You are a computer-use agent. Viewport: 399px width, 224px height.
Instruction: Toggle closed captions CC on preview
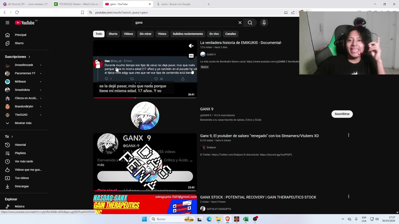coord(191,56)
